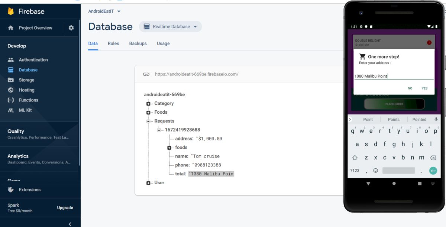Choose the 'Pointed' keyboard suggestion
Viewport: 446px width, 227px height.
point(419,119)
